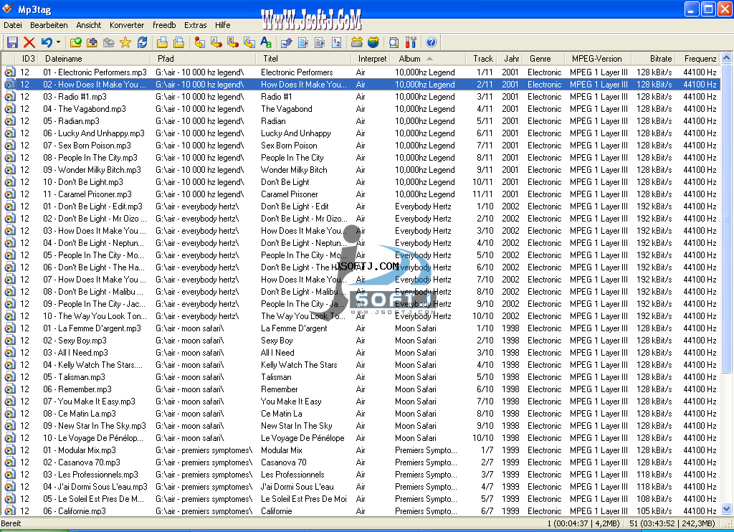Image resolution: width=734 pixels, height=532 pixels.
Task: Sort by the Jahr column header
Action: (510, 59)
